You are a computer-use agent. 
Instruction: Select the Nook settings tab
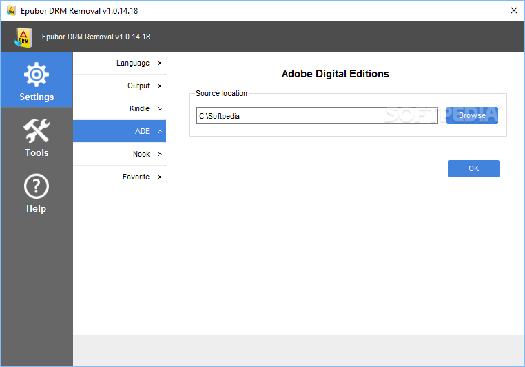(119, 154)
